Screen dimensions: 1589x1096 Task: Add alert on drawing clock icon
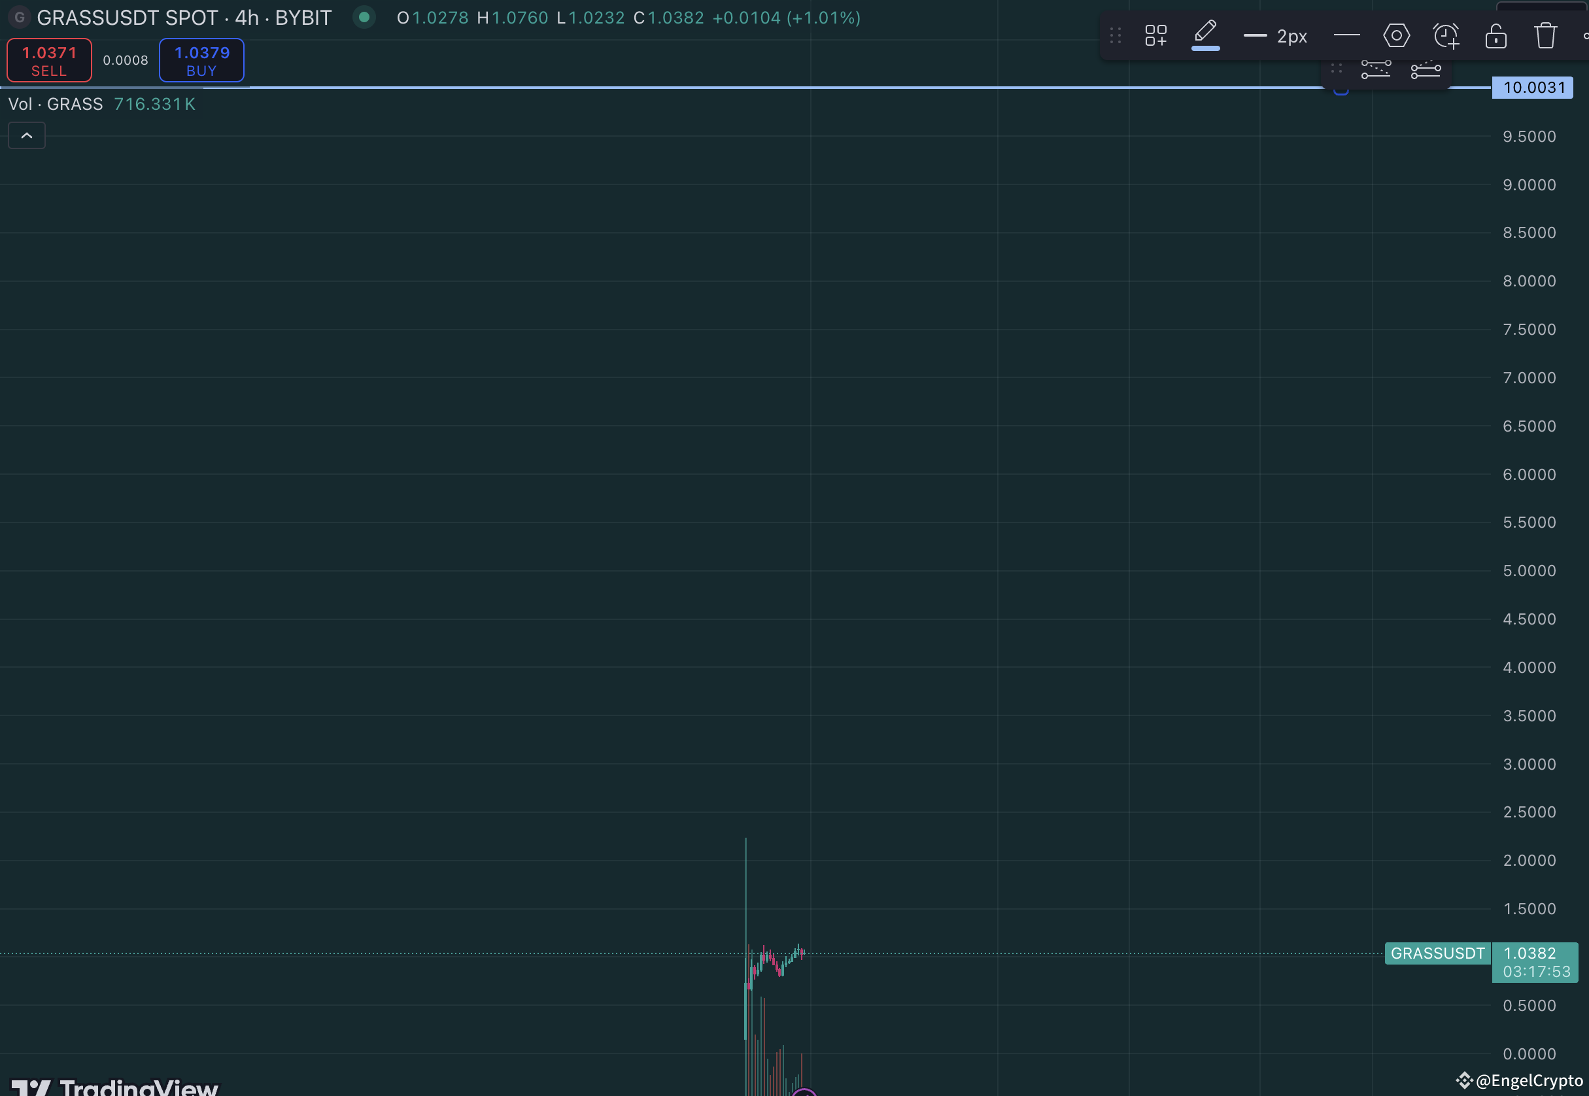(x=1446, y=36)
